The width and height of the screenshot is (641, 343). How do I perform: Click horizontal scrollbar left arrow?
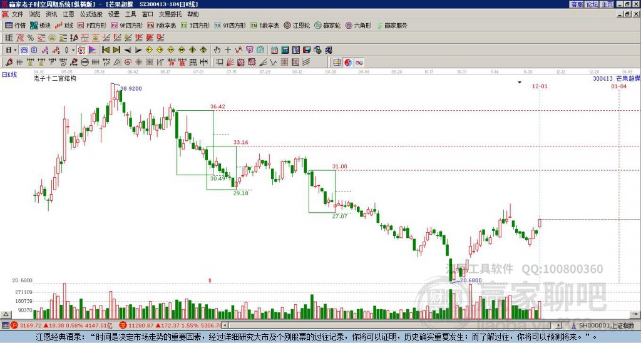pos(225,325)
